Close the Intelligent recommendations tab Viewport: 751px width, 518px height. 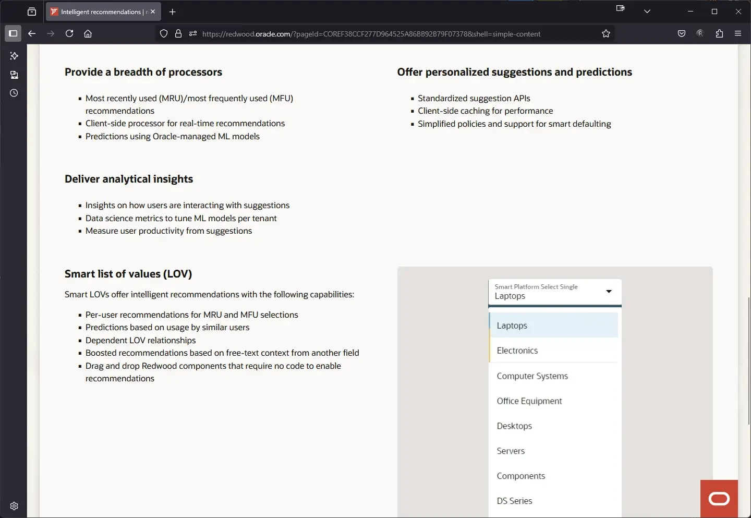153,11
